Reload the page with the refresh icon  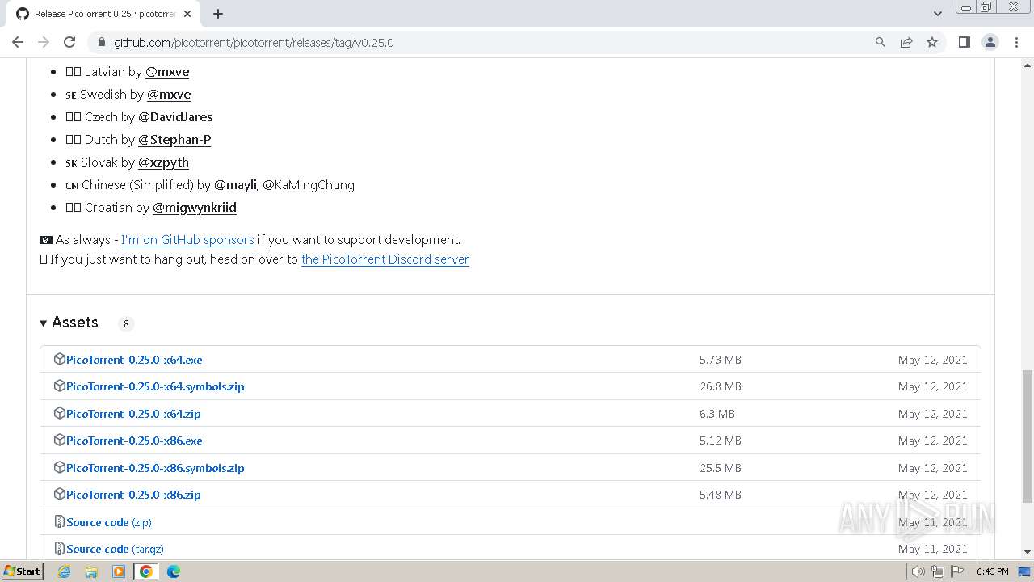click(69, 42)
